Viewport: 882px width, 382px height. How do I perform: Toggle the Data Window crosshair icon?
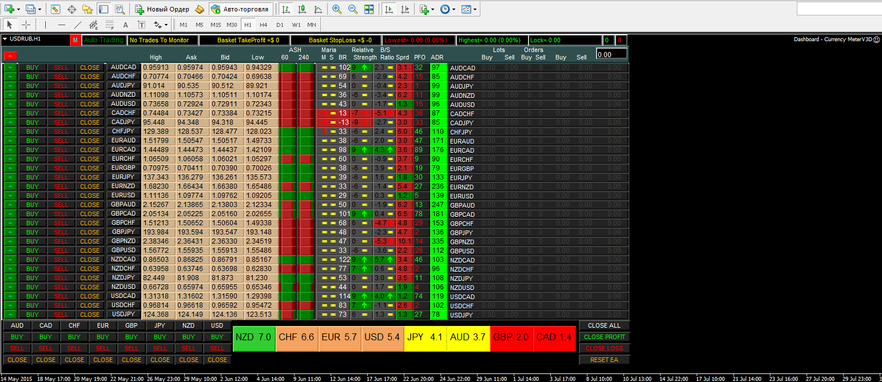point(71,9)
